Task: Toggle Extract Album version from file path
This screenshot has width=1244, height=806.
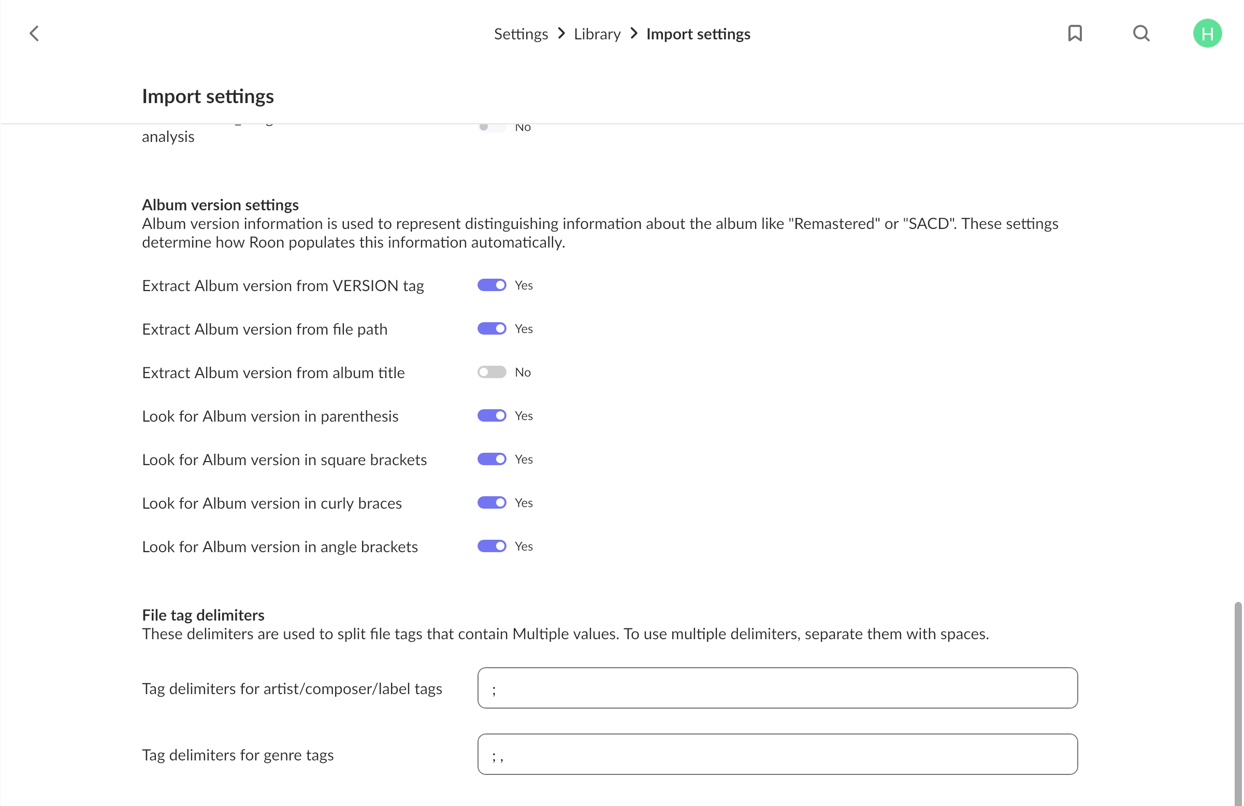Action: (492, 328)
